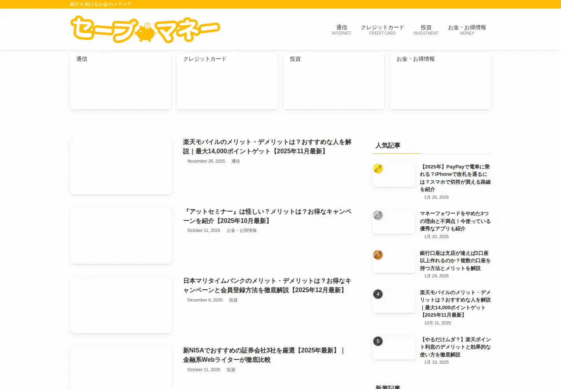Open the 投資 INVESTMENT nav item
Screen dimensions: 561x389
click(426, 30)
